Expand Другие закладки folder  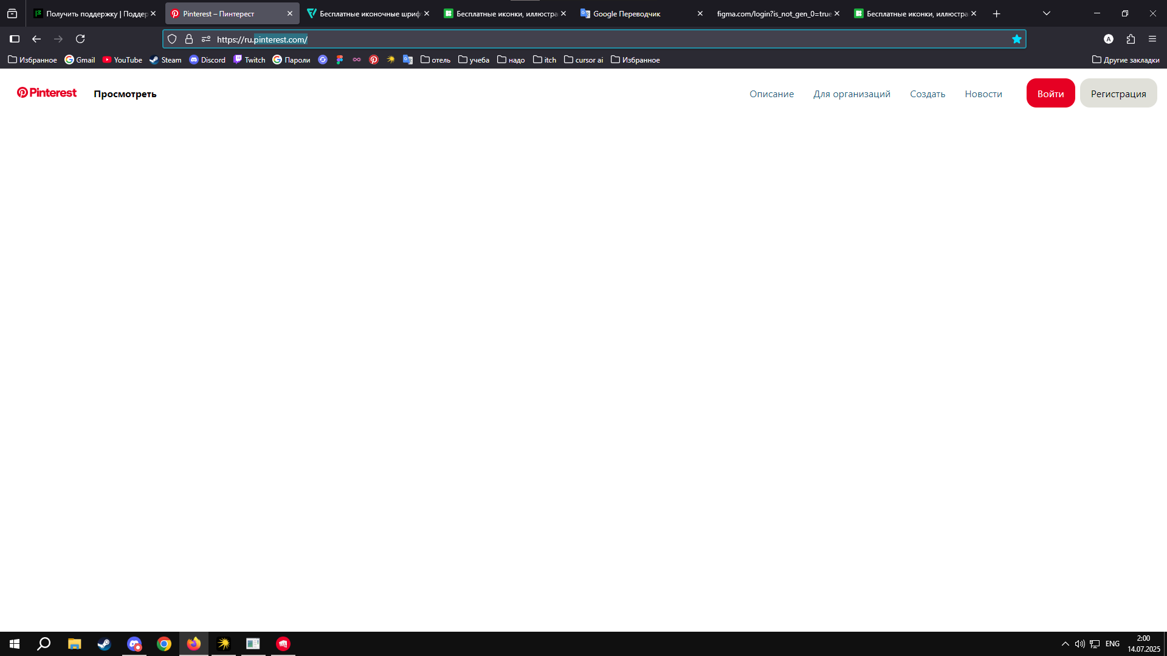pos(1126,60)
